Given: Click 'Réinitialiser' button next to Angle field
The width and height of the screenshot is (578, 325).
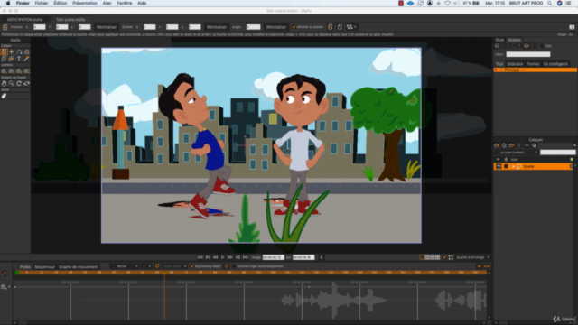Looking at the screenshot, I should coord(276,27).
